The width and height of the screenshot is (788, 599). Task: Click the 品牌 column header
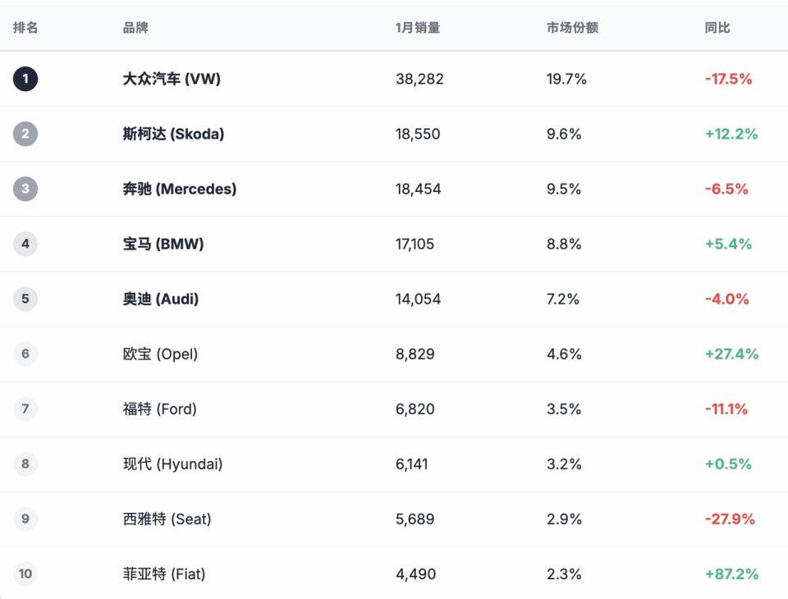(x=135, y=28)
